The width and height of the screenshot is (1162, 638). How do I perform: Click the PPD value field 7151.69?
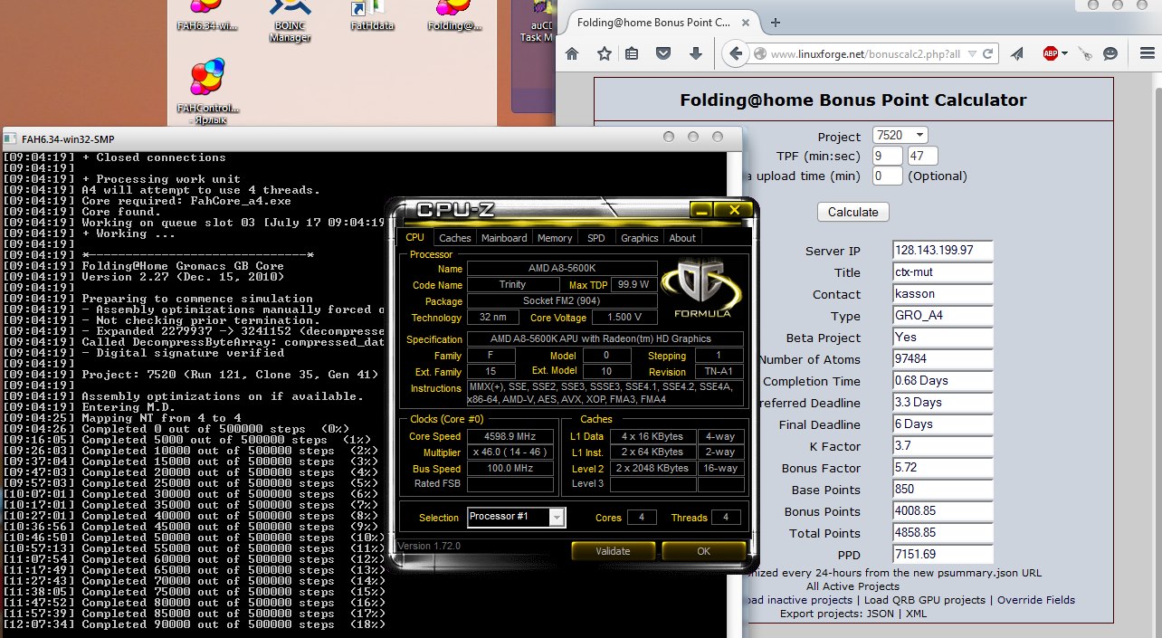click(943, 555)
